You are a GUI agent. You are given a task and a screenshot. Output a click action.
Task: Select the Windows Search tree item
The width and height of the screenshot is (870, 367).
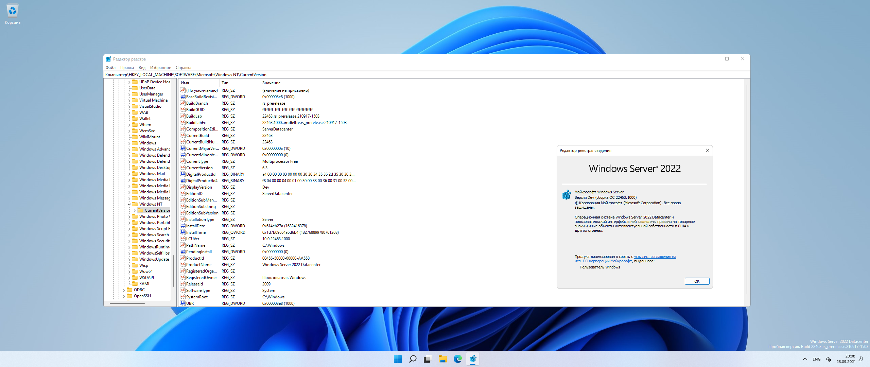tap(154, 235)
